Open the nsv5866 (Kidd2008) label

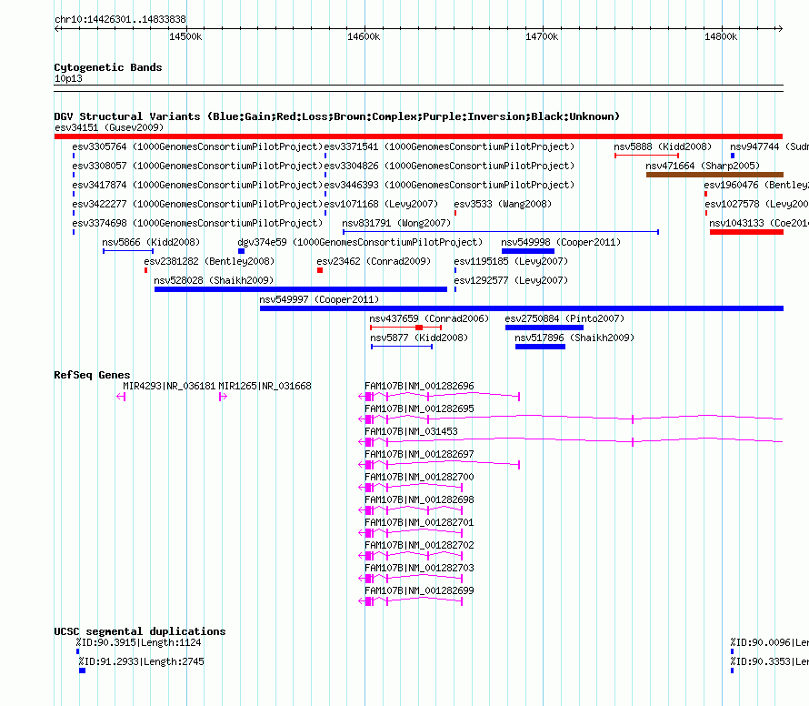pos(151,242)
